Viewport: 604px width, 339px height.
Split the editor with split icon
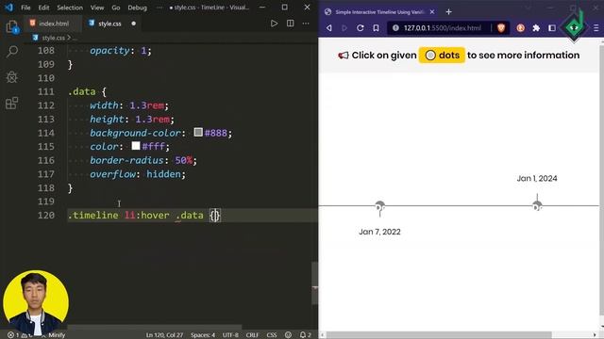(291, 24)
